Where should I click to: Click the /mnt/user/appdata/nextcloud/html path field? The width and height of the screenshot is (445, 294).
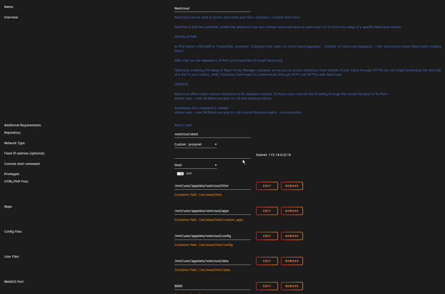[x=213, y=186]
